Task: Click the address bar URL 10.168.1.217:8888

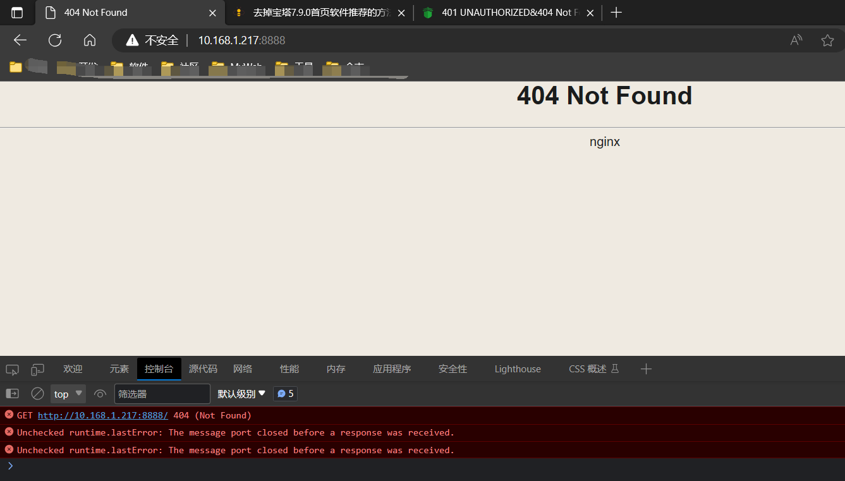Action: point(242,40)
